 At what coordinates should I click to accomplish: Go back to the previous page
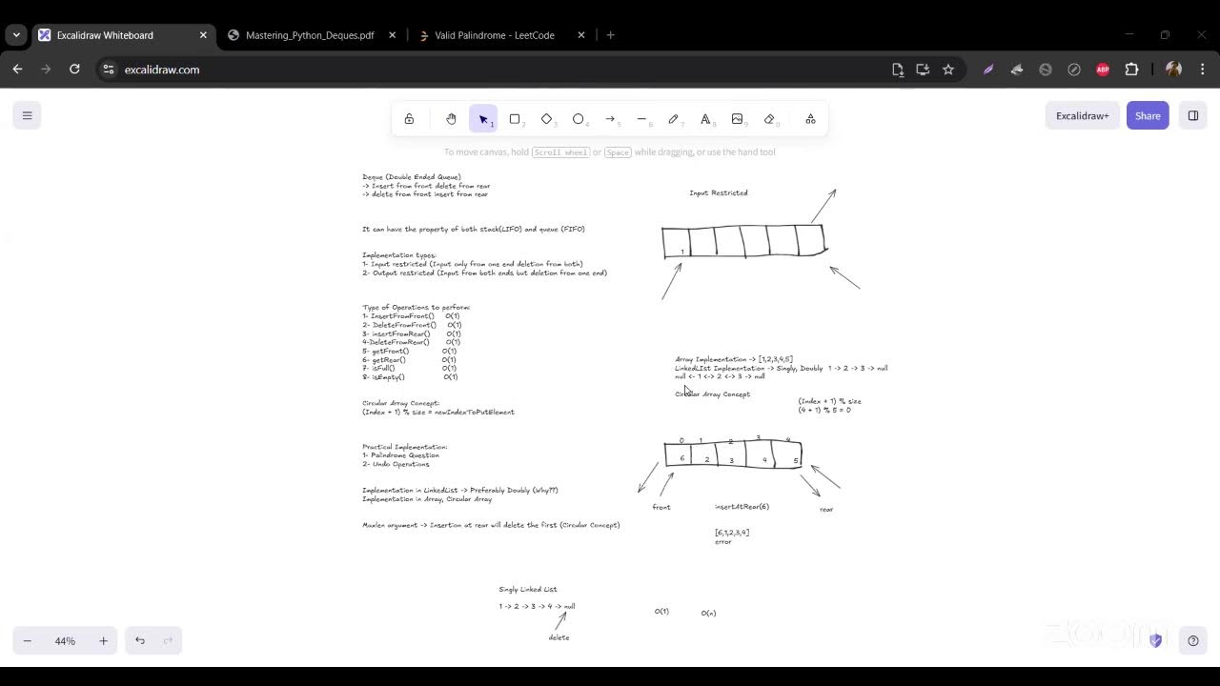pos(17,70)
